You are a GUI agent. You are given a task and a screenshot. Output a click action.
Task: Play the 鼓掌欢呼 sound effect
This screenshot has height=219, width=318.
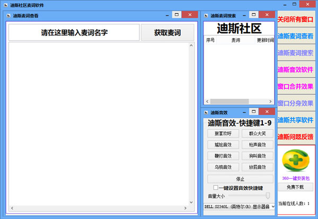point(223,134)
